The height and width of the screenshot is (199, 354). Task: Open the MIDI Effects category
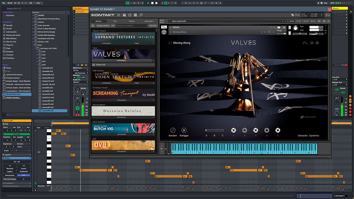[11, 38]
